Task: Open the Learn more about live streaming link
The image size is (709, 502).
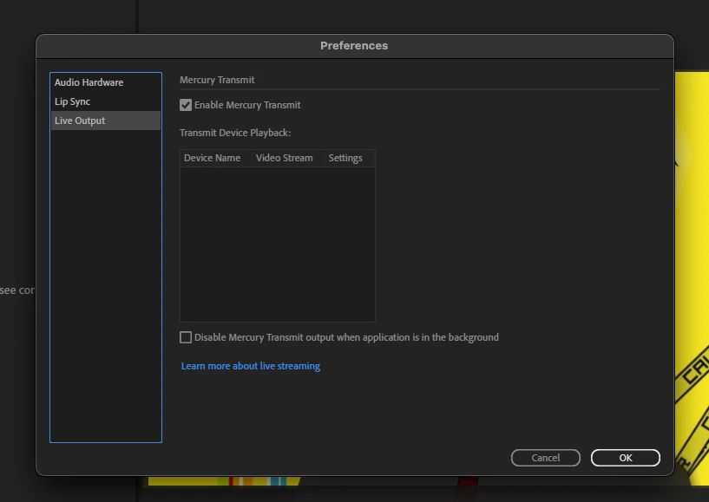Action: (x=251, y=366)
